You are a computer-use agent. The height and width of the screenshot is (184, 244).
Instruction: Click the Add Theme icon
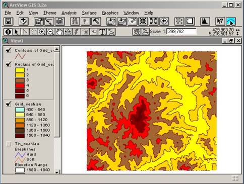23,21
